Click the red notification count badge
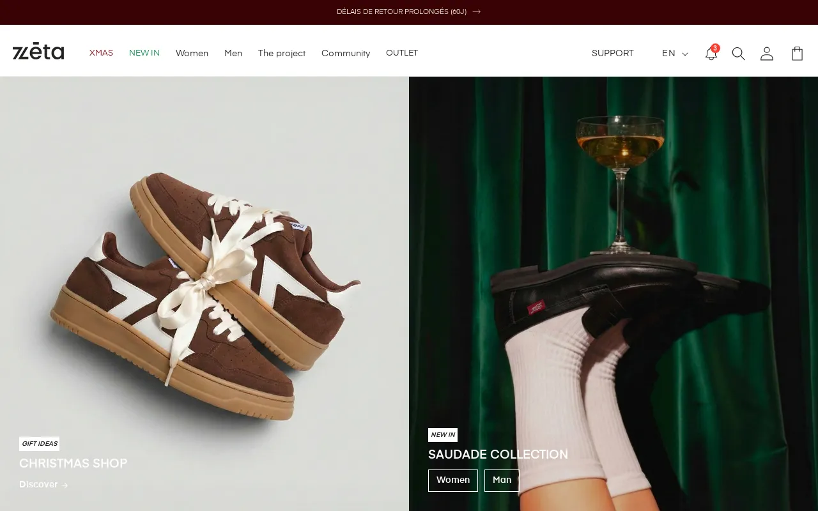818x511 pixels. pyautogui.click(x=715, y=48)
